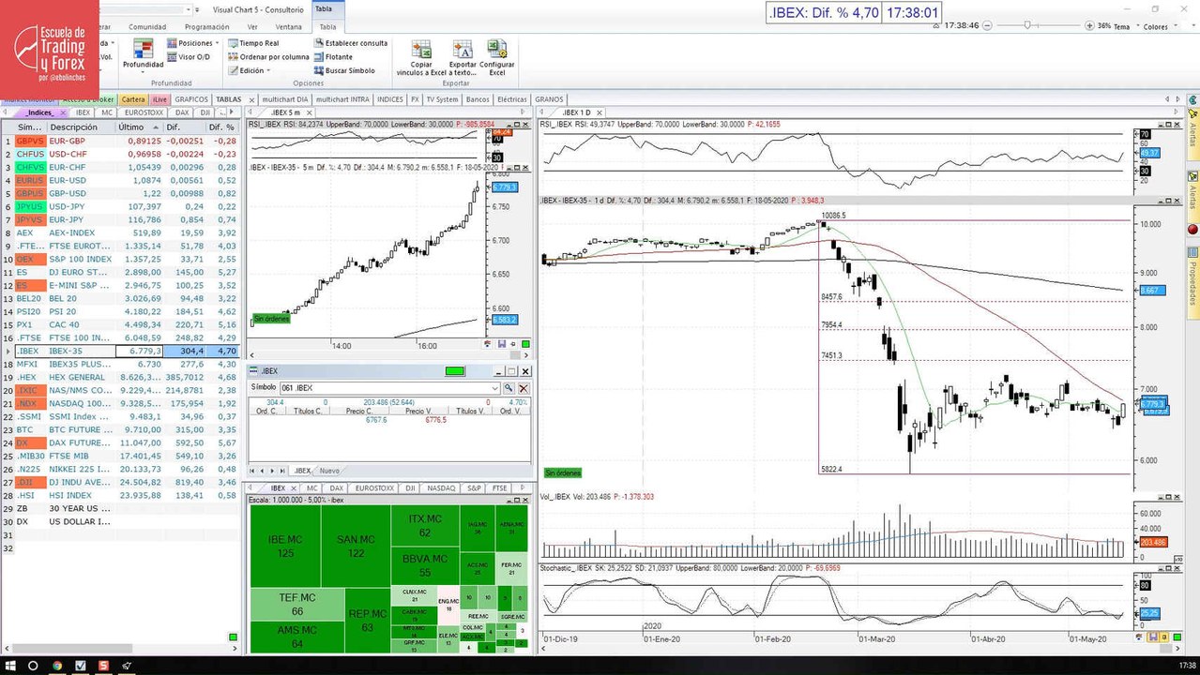Switch to the multichart DIA tab
The width and height of the screenshot is (1200, 675).
click(285, 99)
